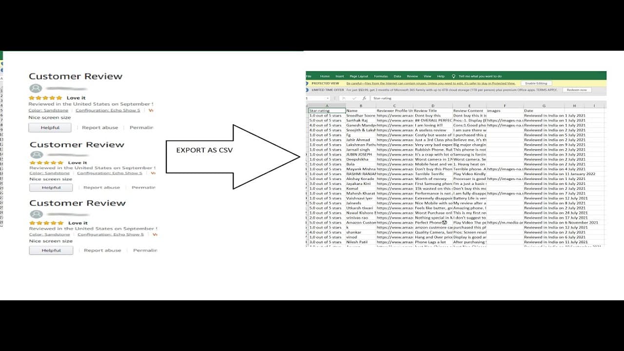Click Report abuse on the second review
The height and width of the screenshot is (351, 624).
coord(101,188)
